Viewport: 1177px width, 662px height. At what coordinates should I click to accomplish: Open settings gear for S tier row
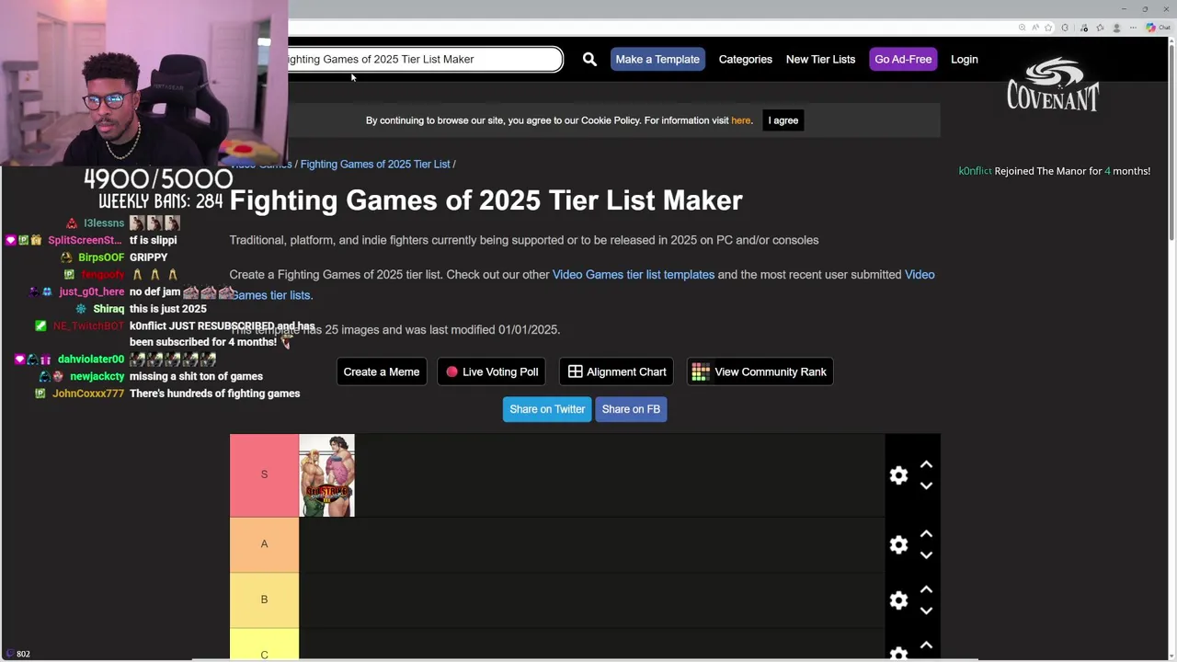click(x=898, y=474)
